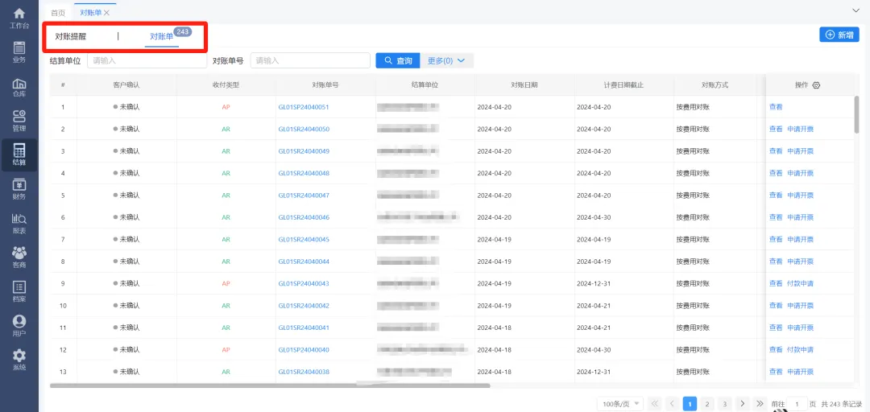Close the 对账单 page tab

106,13
